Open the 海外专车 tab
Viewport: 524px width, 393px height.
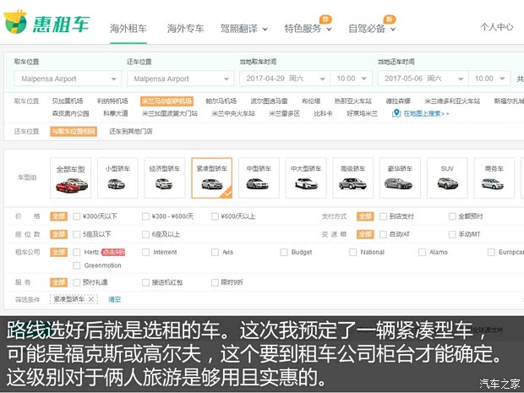pyautogui.click(x=185, y=29)
